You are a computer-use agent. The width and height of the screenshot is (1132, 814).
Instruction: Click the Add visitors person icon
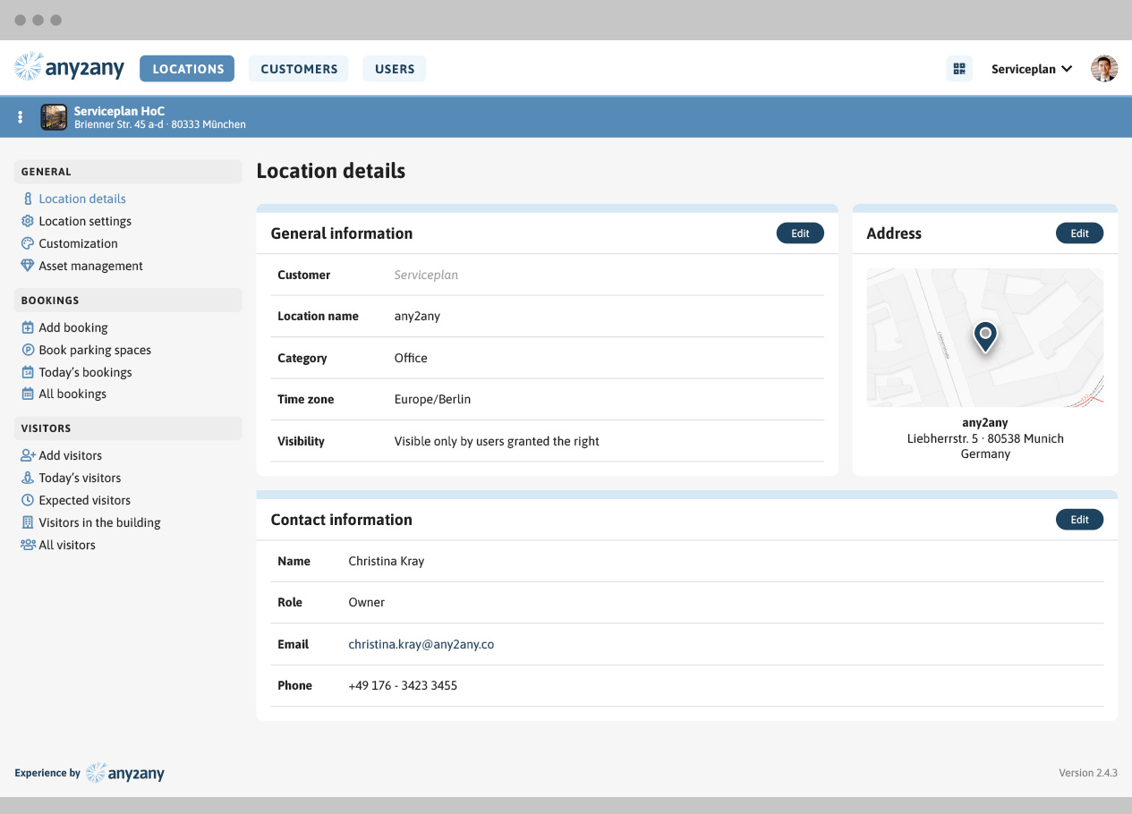point(28,455)
